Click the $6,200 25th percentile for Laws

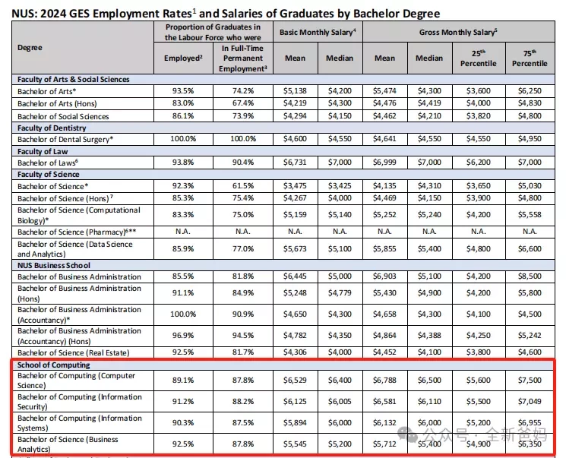pos(479,163)
